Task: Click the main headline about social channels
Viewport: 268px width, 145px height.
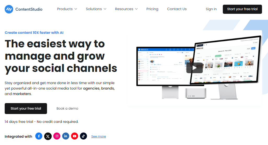Action: pyautogui.click(x=61, y=56)
